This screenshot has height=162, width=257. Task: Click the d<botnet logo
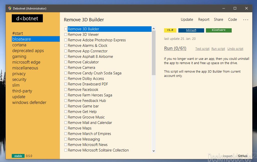coord(27,18)
